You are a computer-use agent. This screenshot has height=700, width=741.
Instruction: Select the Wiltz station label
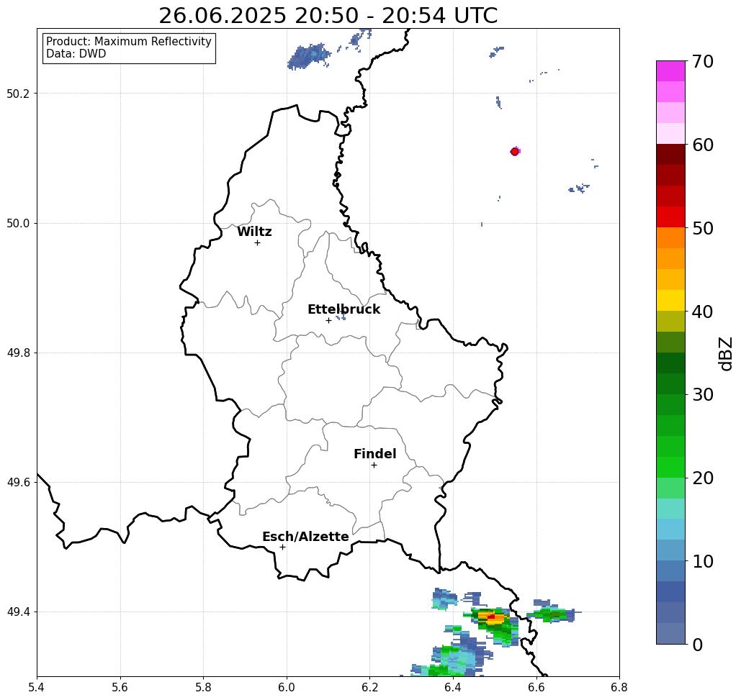point(254,232)
